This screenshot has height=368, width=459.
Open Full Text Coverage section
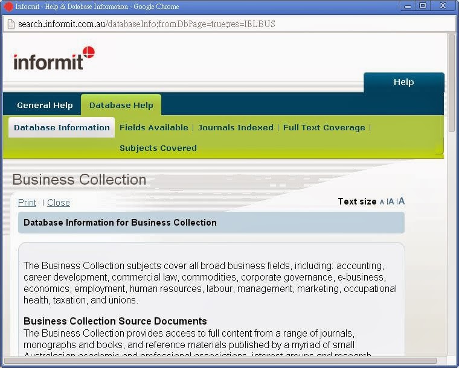coord(324,127)
